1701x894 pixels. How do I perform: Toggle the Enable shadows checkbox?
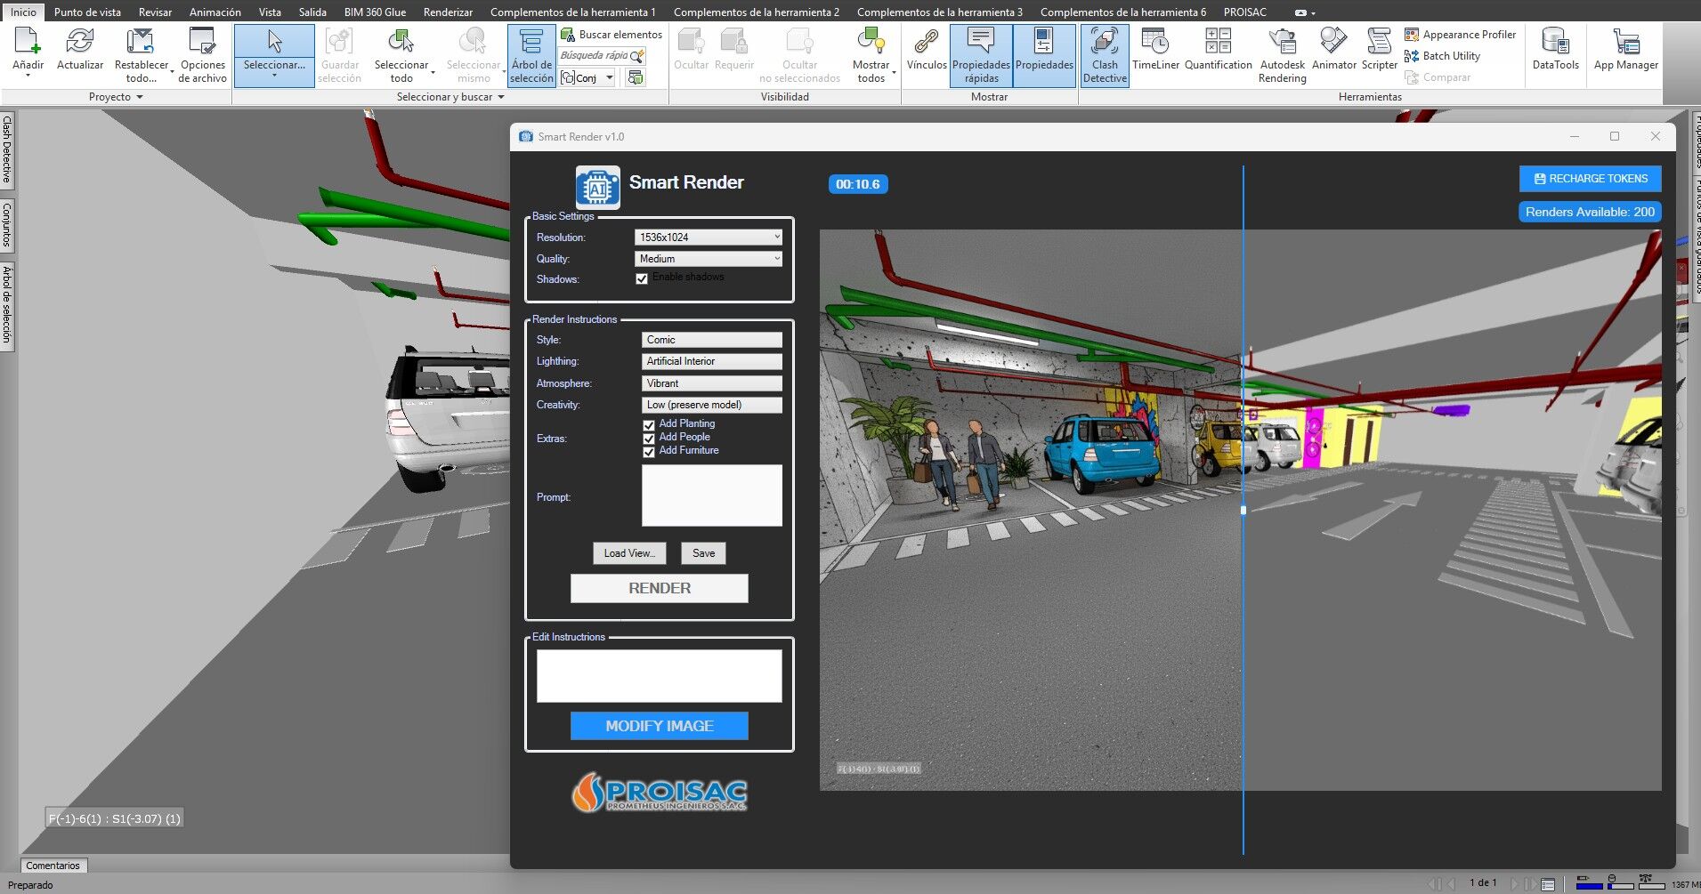point(642,279)
